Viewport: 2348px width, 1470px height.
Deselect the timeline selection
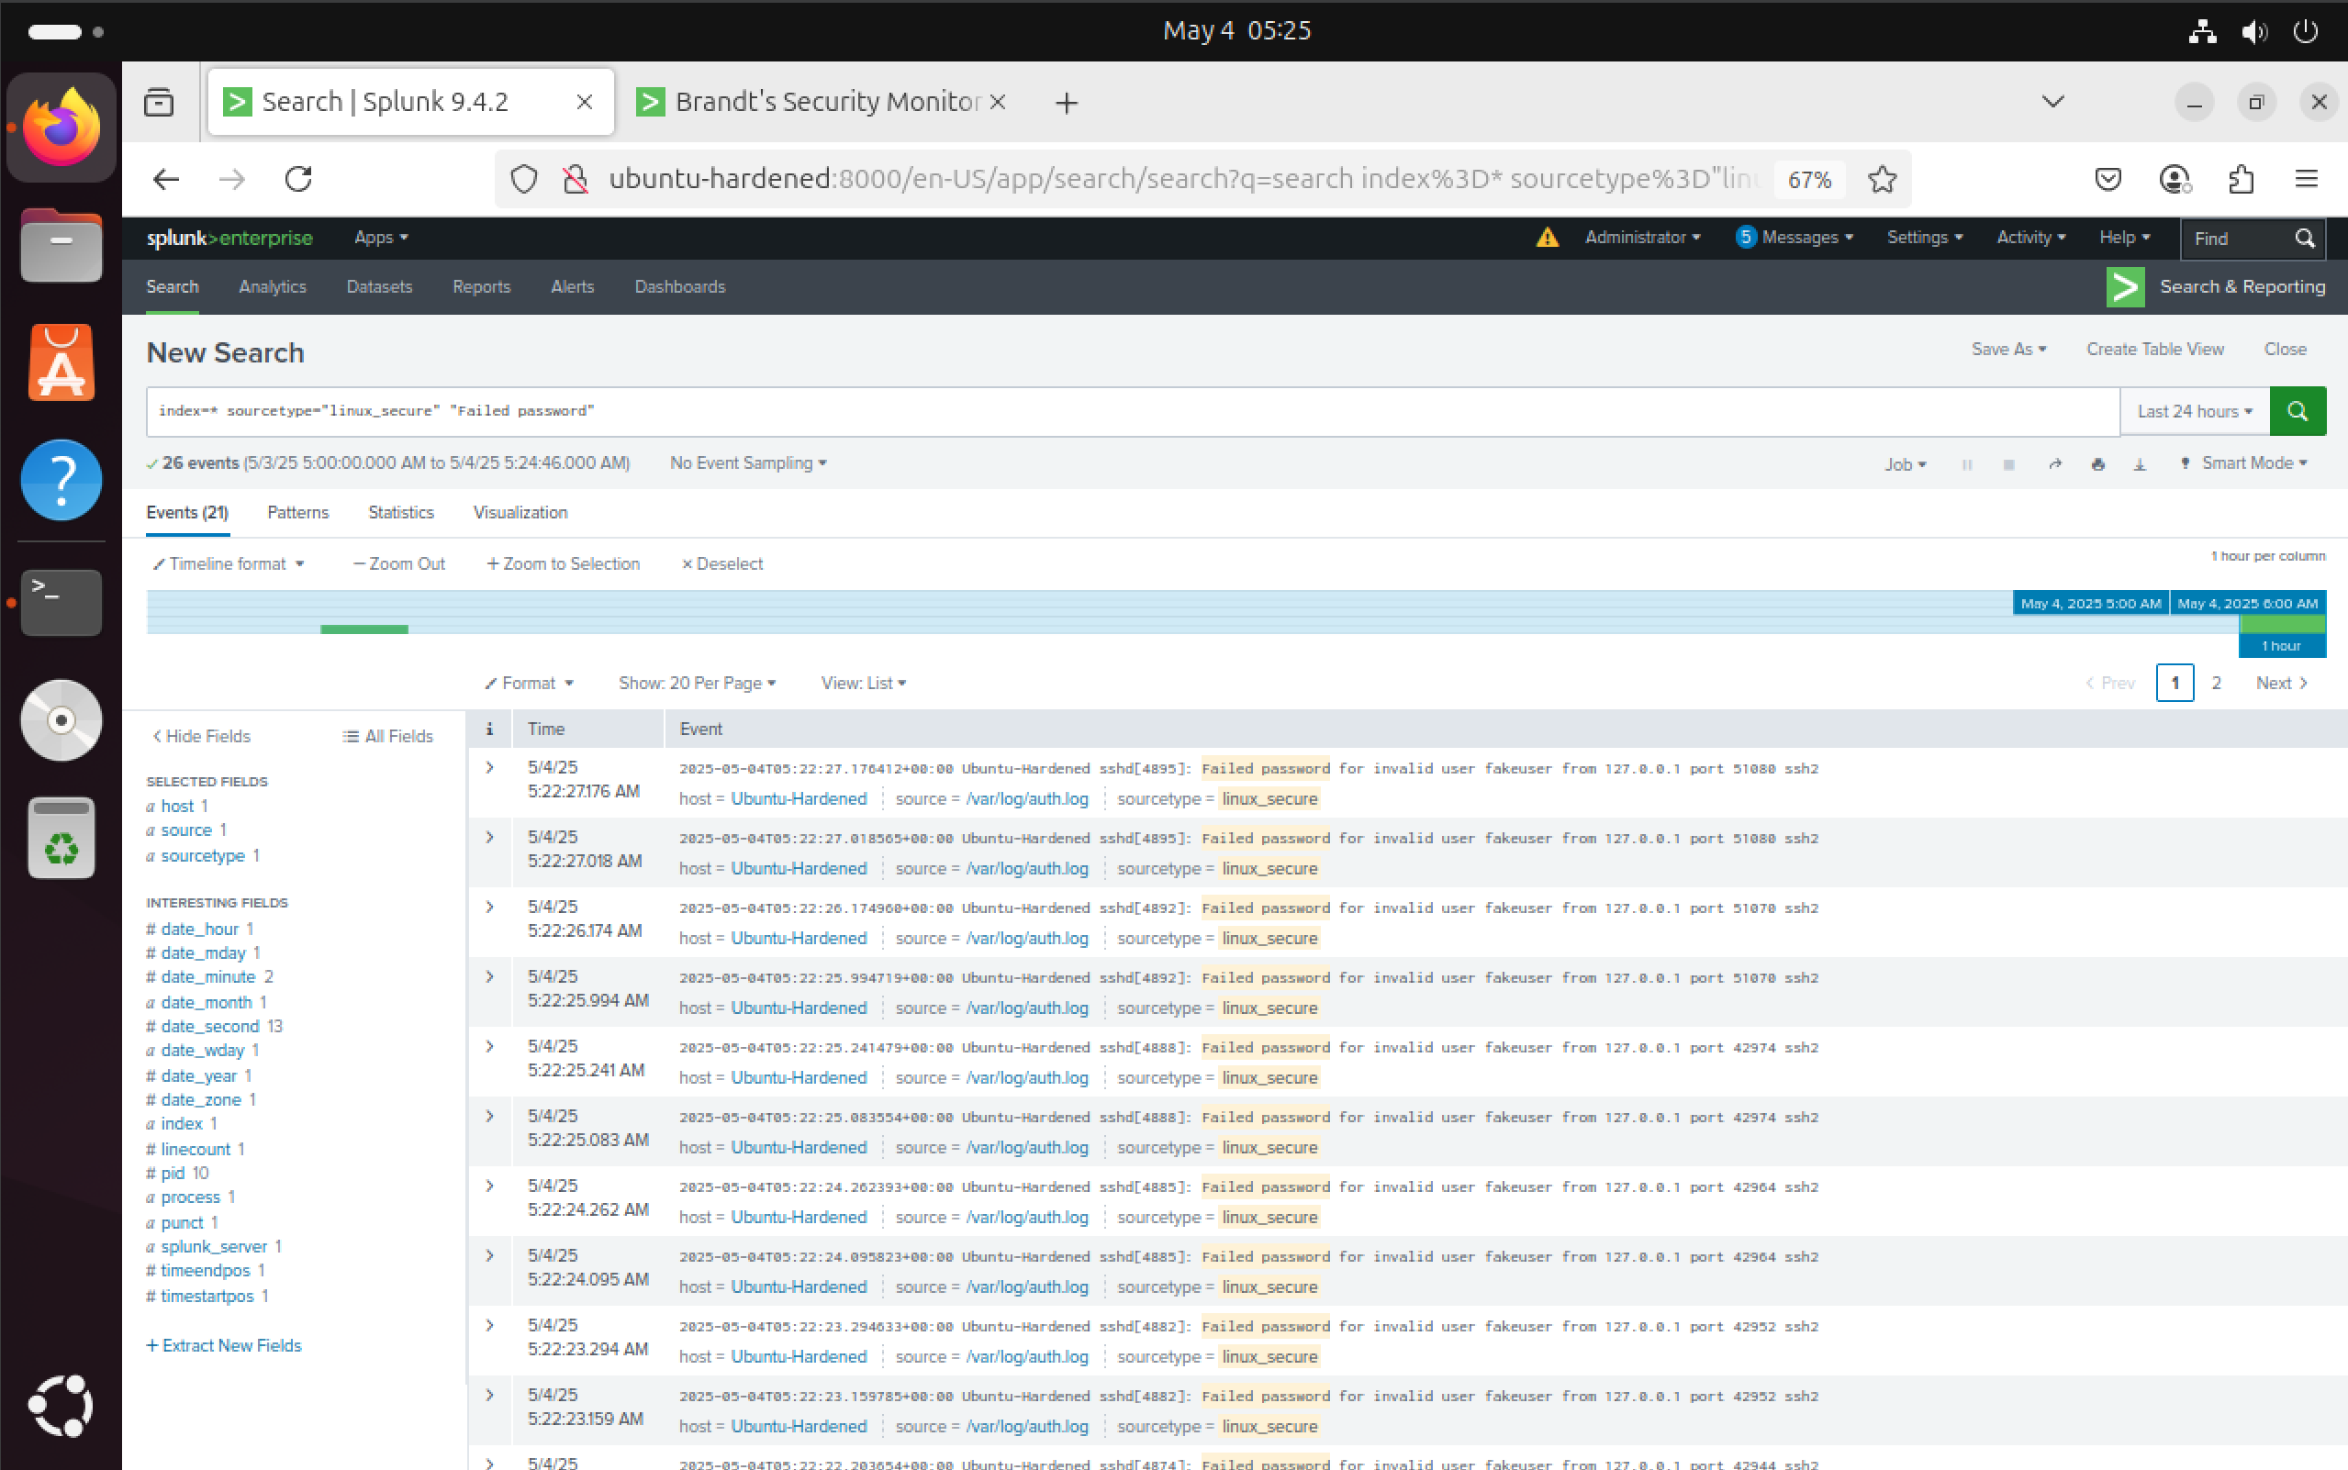click(722, 564)
